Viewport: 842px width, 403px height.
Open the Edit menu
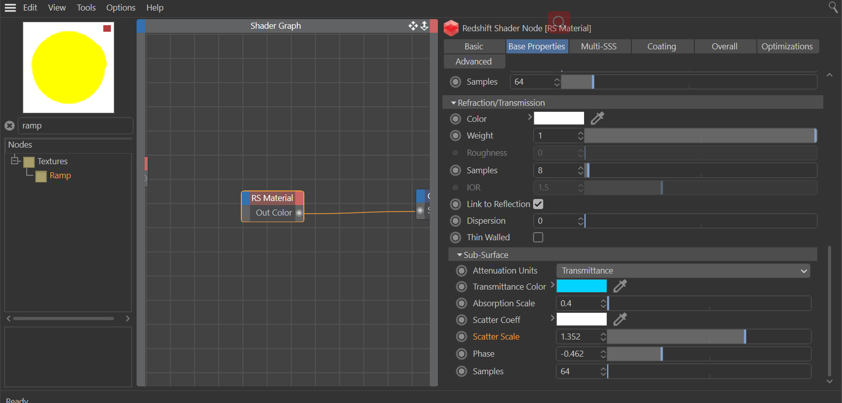pos(30,8)
